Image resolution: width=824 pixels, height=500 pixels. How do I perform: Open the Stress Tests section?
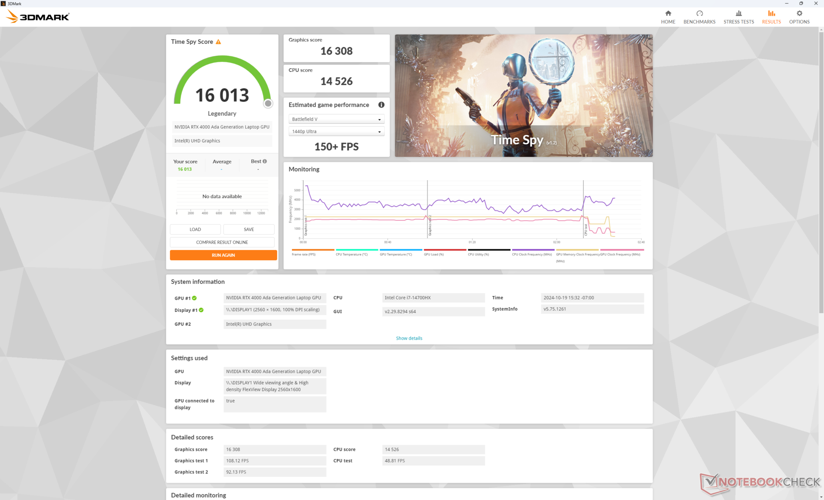click(738, 16)
